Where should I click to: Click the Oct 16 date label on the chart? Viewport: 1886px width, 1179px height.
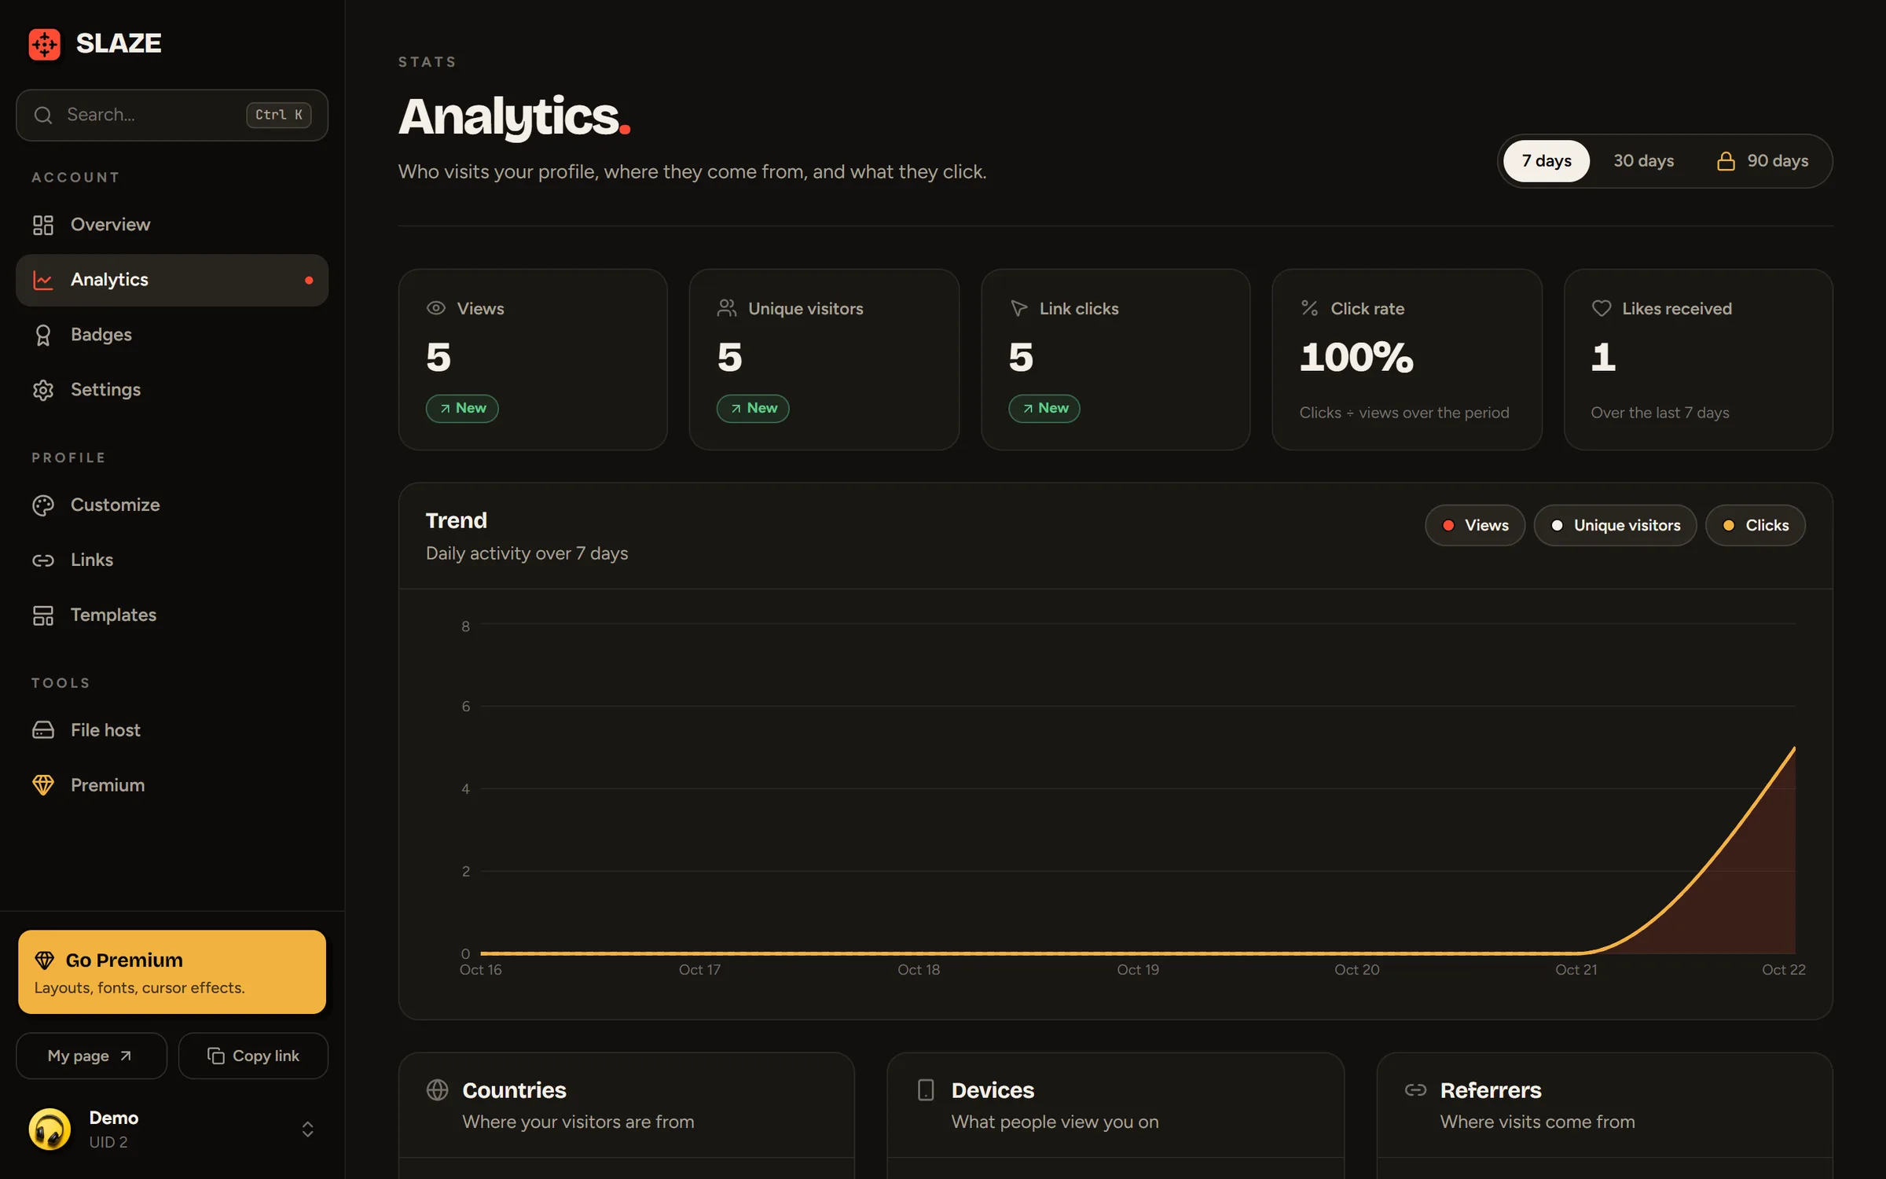pyautogui.click(x=480, y=970)
